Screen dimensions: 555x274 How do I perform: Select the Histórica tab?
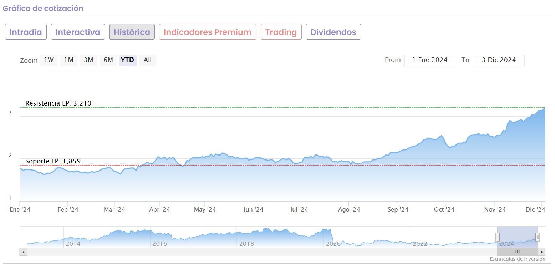pyautogui.click(x=132, y=32)
